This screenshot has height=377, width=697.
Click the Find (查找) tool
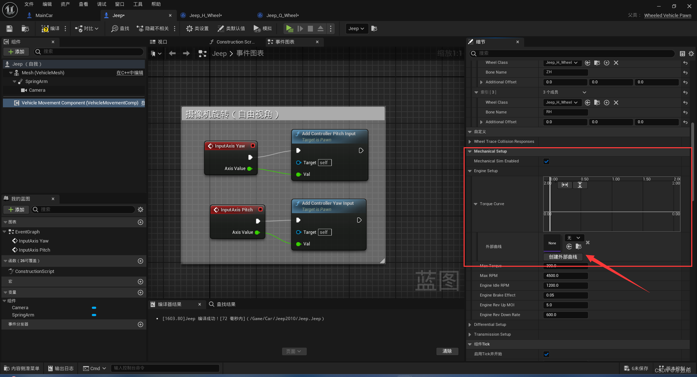120,29
